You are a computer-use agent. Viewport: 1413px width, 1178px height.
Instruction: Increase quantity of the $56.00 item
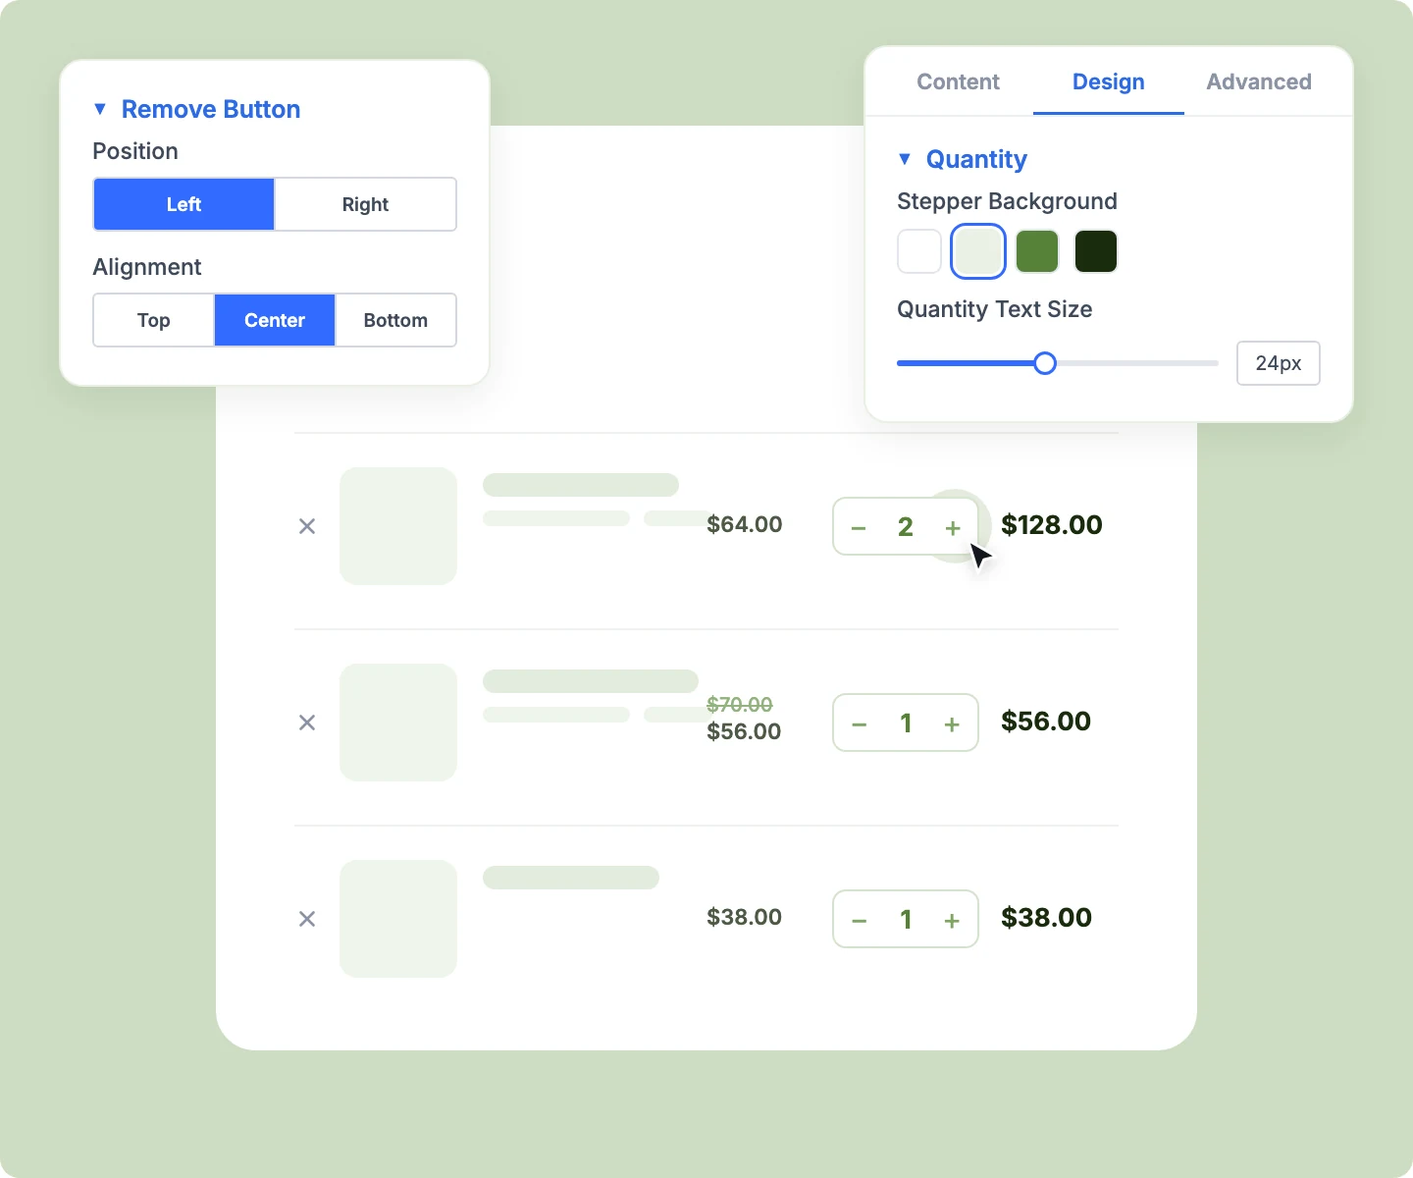952,724
